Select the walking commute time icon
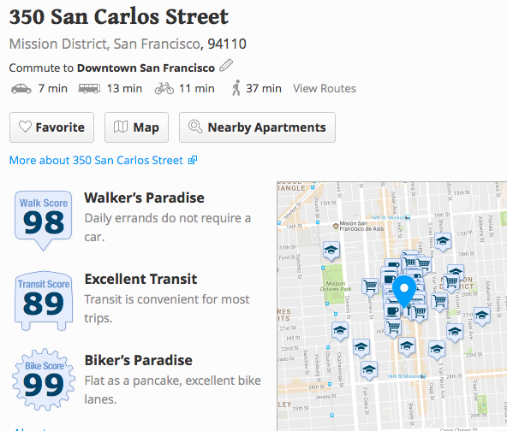This screenshot has height=431, width=507. tap(236, 88)
